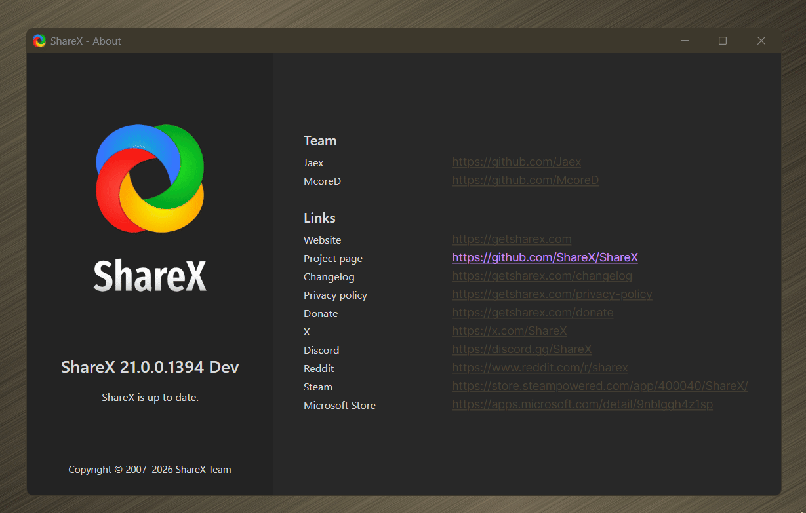806x513 pixels.
Task: Click the Copyright 2007–2026 ShareX Team text
Action: [x=150, y=469]
